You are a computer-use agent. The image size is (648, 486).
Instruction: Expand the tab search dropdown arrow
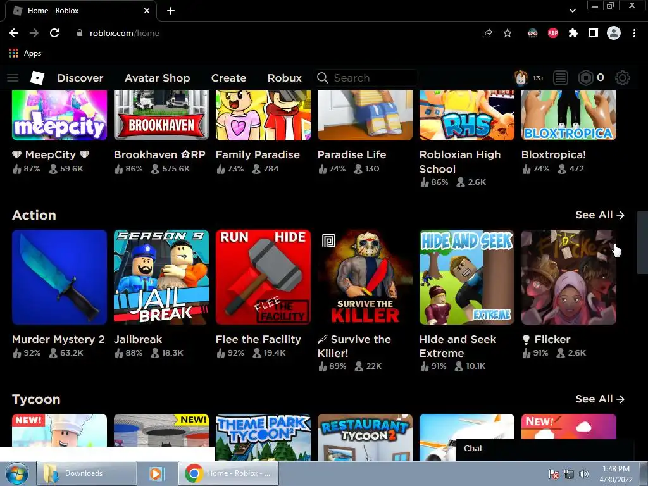coord(572,11)
